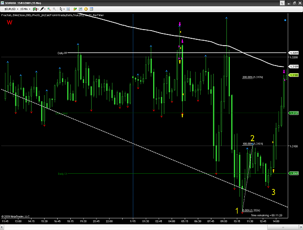Open the chart properties window icon
This screenshot has width=303, height=230.
click(92, 9)
